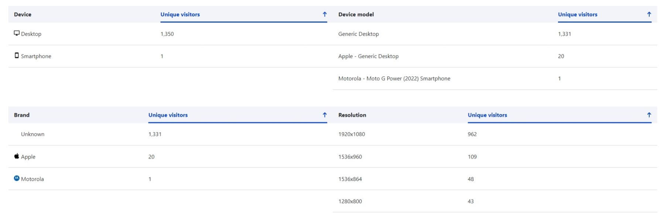This screenshot has height=213, width=660.
Task: Toggle sort arrow in Device table
Action: coord(325,14)
